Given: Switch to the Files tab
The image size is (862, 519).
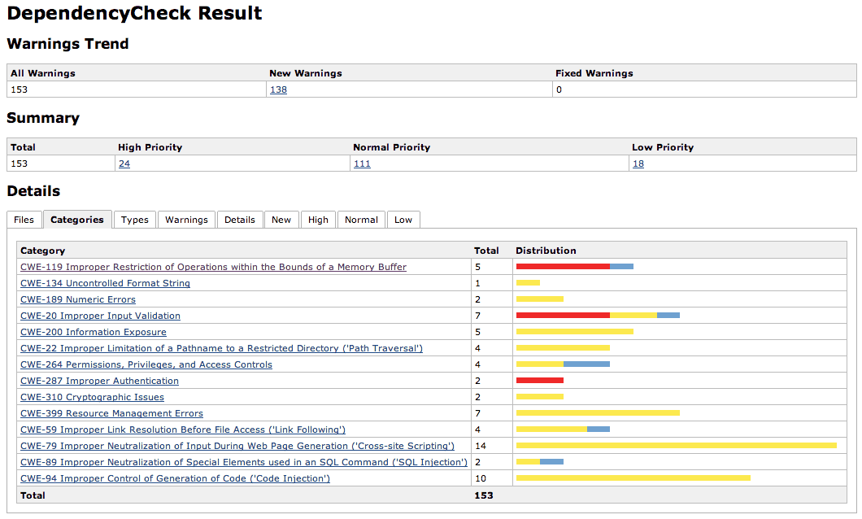Looking at the screenshot, I should point(24,220).
